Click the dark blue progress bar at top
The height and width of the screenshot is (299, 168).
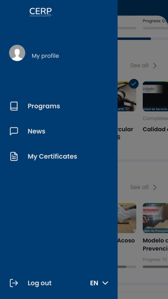tap(134, 39)
